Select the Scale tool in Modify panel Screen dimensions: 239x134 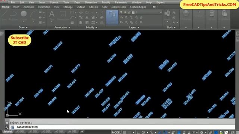point(87,23)
